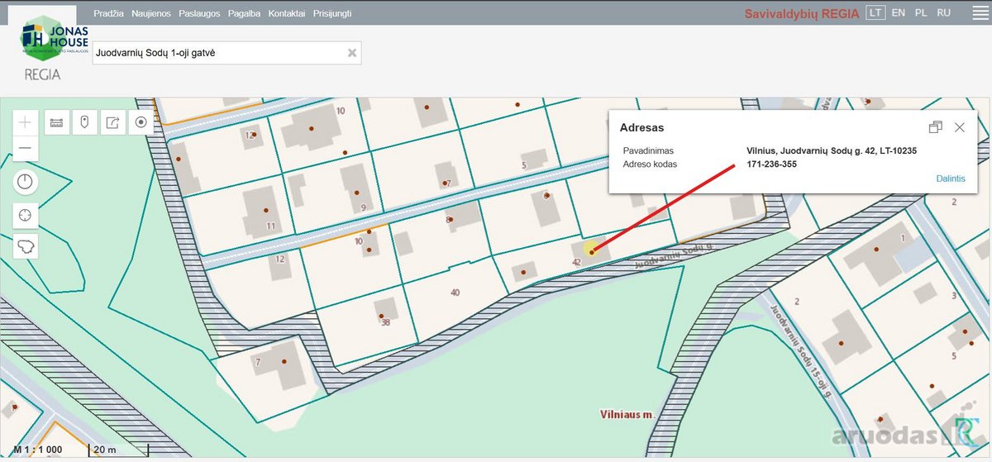992x462 pixels.
Task: Open the hamburger menu
Action: point(979,13)
